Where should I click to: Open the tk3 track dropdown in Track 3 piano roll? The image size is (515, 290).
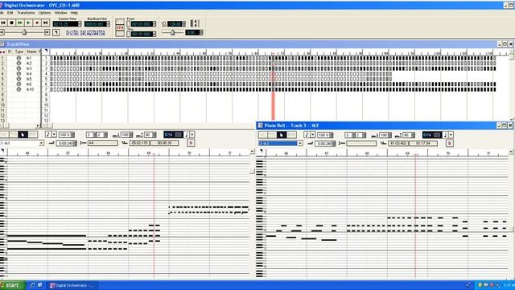(x=300, y=143)
